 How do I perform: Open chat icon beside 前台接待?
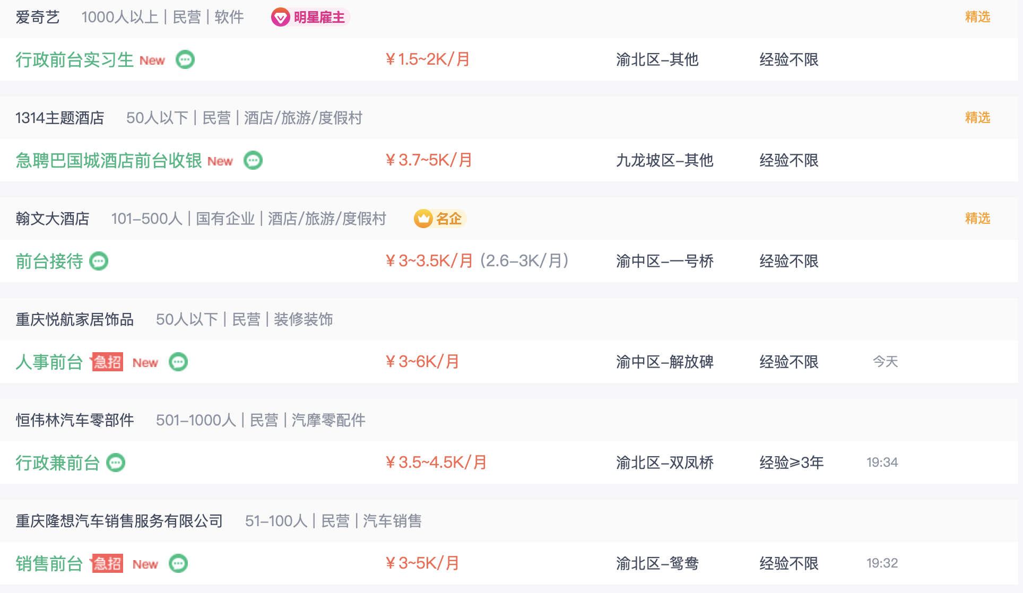99,261
